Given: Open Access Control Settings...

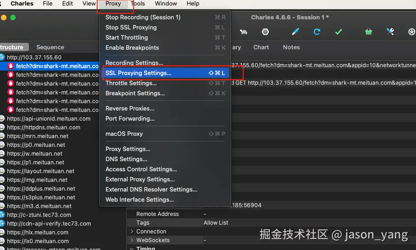Looking at the screenshot, I should (165, 169).
